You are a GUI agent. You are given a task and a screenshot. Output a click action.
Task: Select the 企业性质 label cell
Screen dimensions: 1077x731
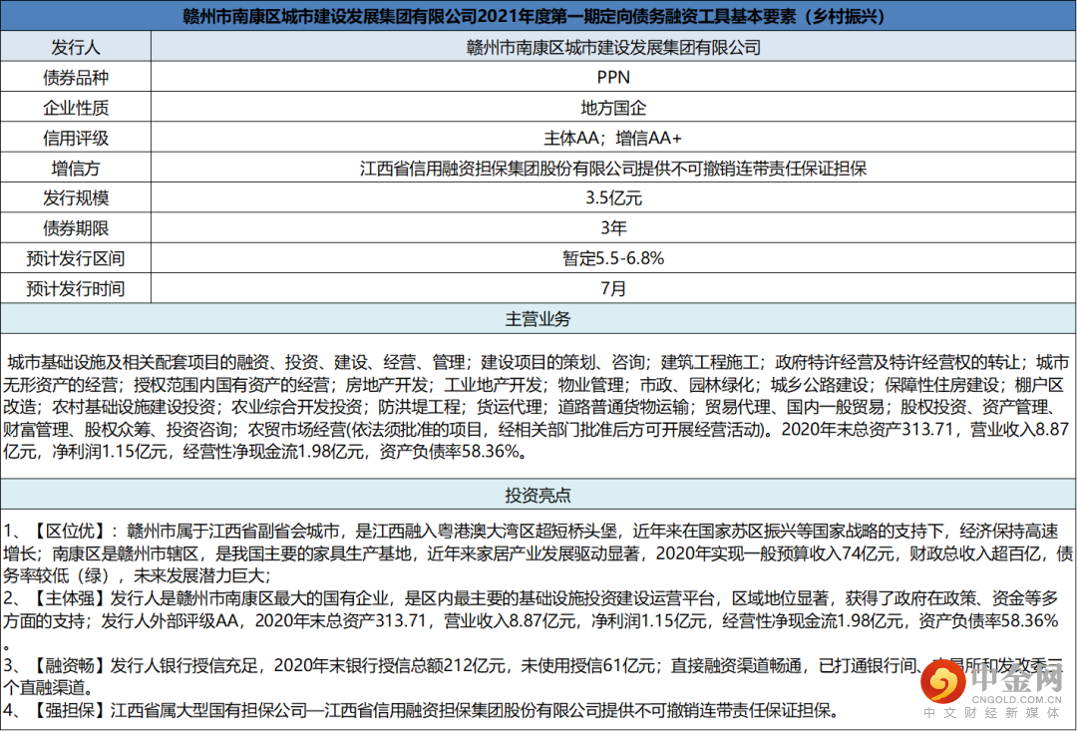tap(76, 107)
